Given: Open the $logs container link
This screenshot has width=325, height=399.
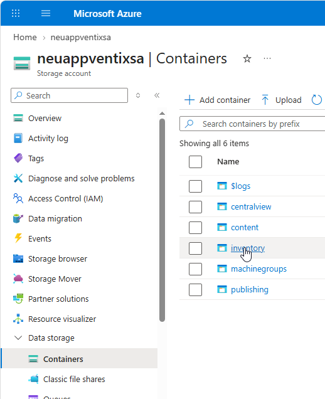Looking at the screenshot, I should [x=240, y=186].
